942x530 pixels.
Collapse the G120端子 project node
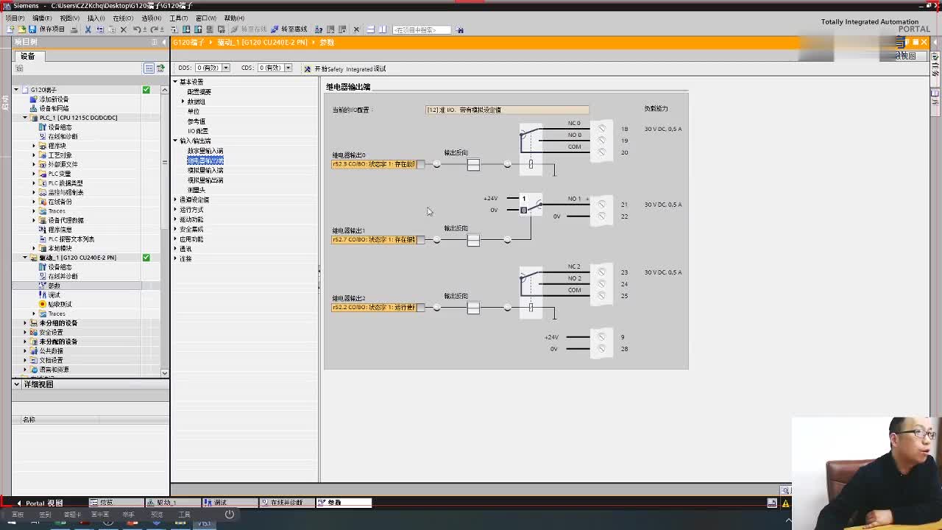pos(16,90)
